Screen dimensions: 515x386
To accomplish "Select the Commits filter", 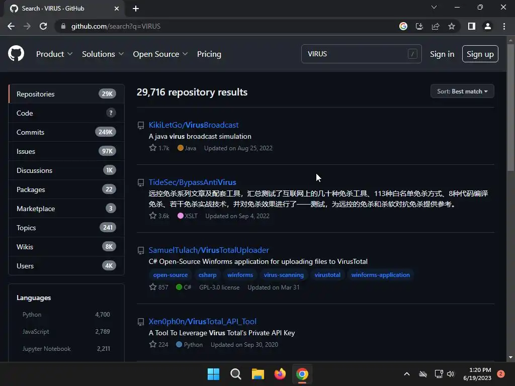I will coord(66,132).
